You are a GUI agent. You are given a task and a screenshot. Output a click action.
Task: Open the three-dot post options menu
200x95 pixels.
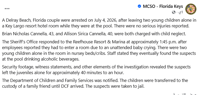(7, 9)
